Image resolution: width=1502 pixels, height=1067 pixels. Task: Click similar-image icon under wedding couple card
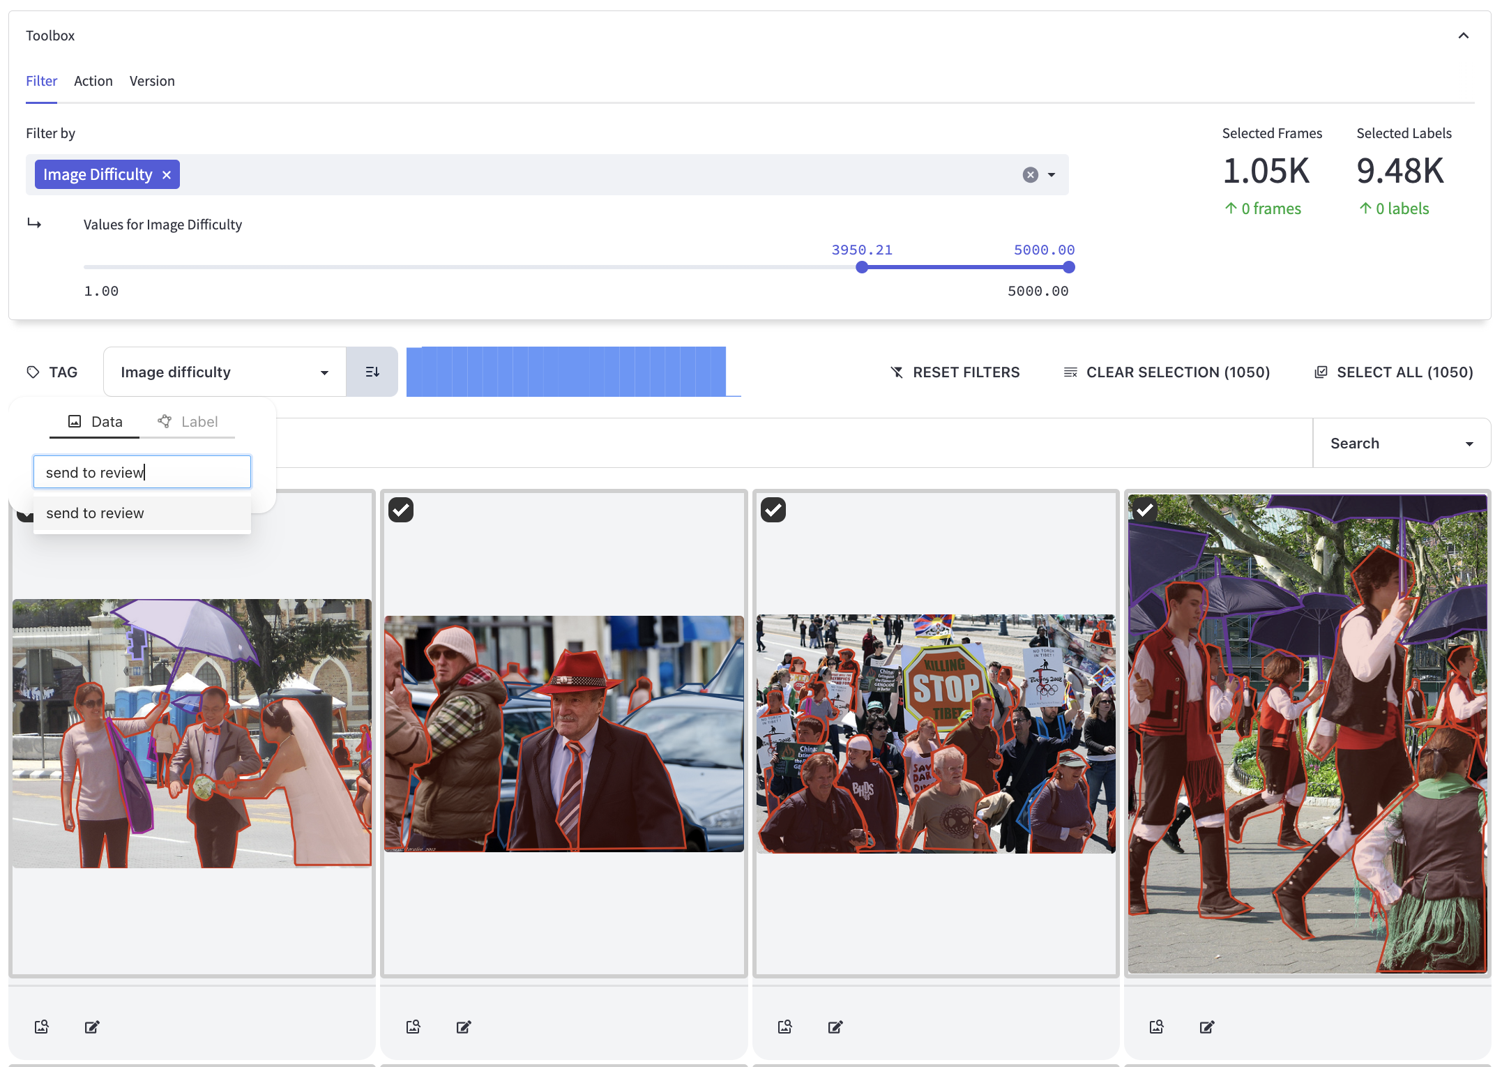point(42,1027)
